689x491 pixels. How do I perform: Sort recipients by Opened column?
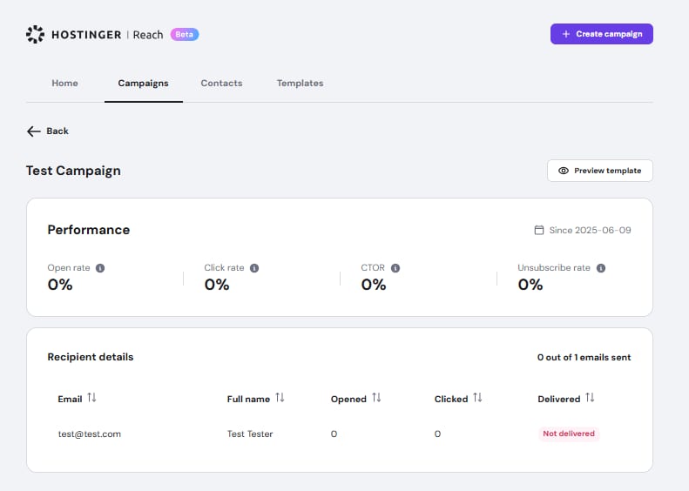click(376, 398)
